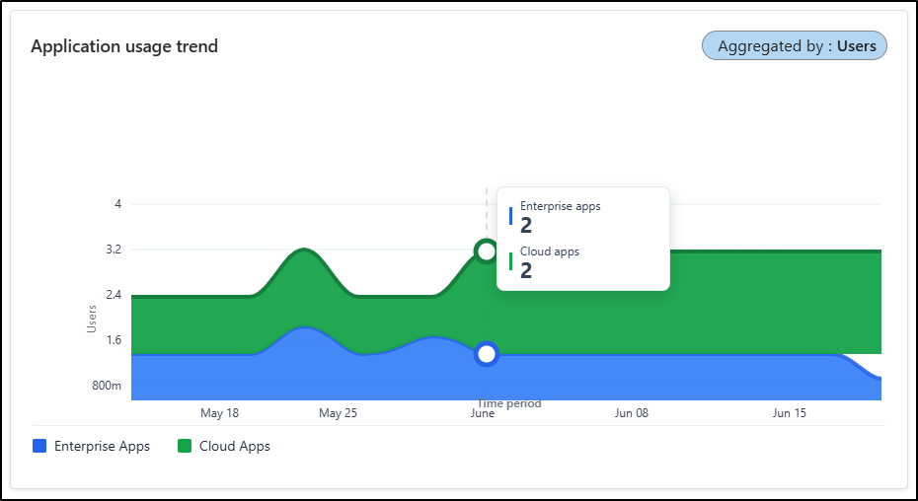Click the 3.2 y-axis value

point(115,250)
